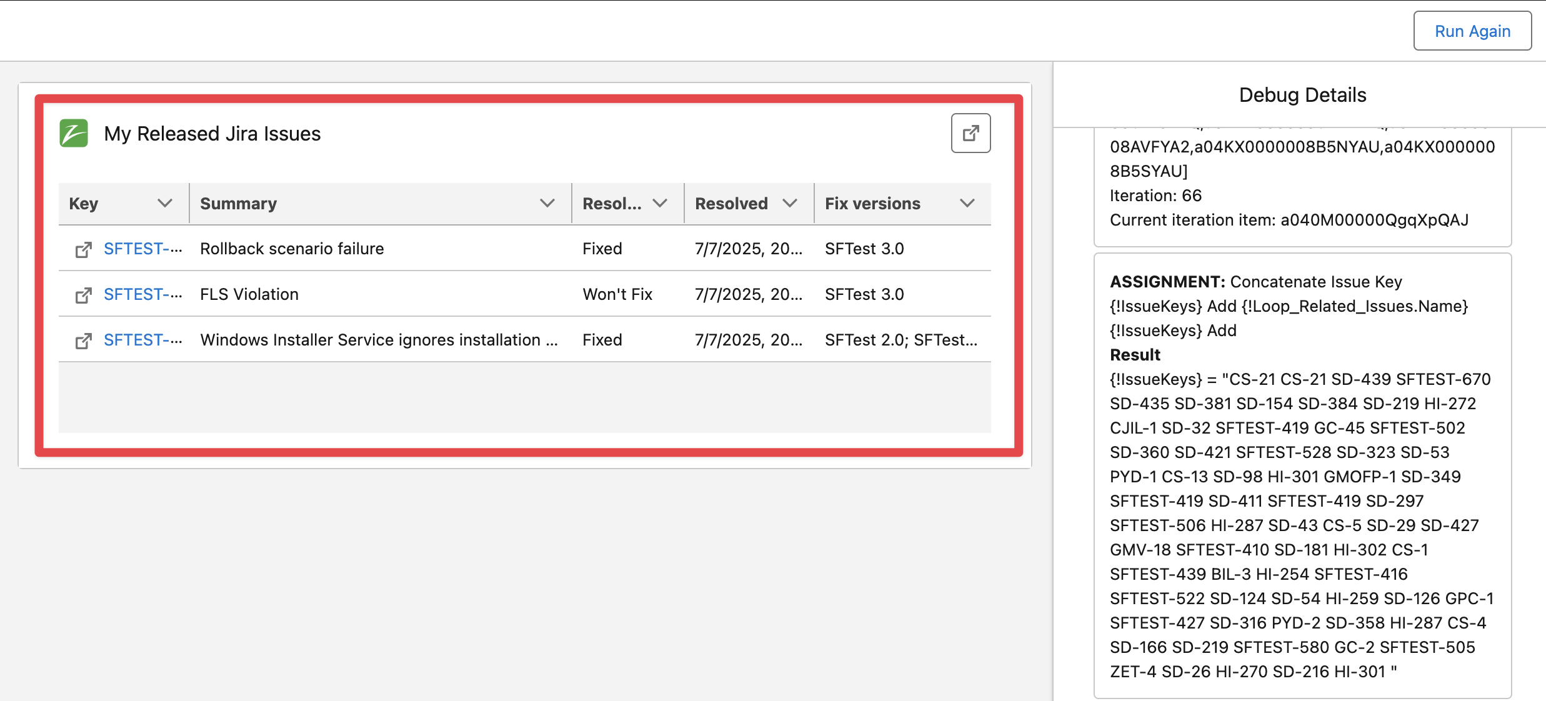Expand the Fix versions column chevron
1546x701 pixels.
[967, 204]
